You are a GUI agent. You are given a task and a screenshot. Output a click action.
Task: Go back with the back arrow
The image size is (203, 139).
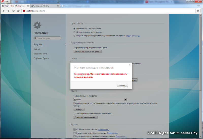click(x=4, y=11)
